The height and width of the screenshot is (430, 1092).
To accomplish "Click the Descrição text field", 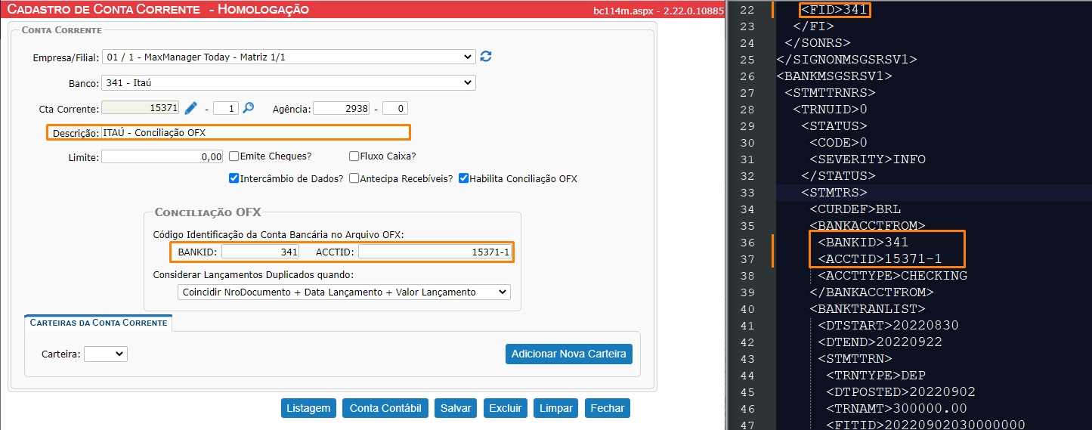I will pyautogui.click(x=255, y=132).
